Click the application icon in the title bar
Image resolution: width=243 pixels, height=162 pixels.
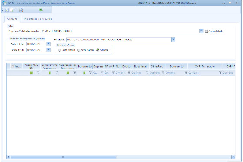(4, 3)
